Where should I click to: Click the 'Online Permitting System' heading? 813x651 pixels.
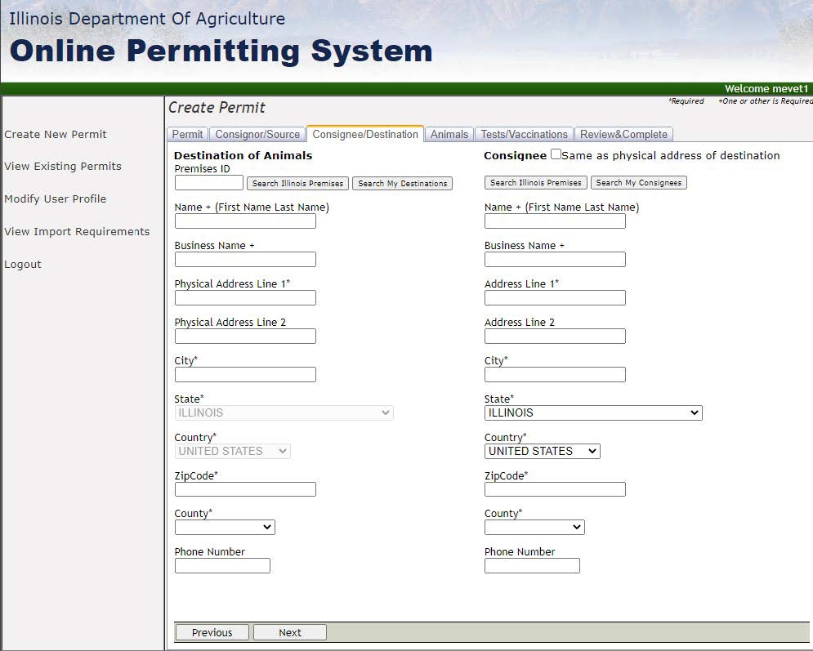(221, 51)
